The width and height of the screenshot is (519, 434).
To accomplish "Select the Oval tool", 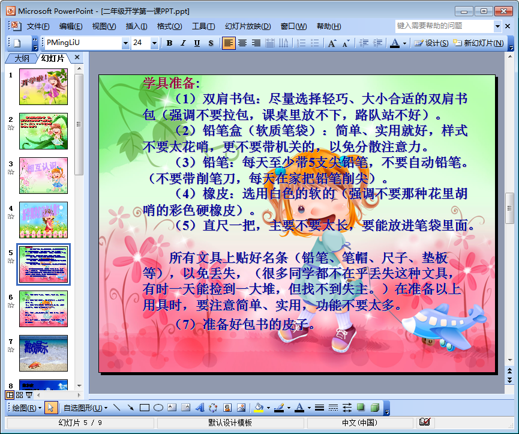I will pos(158,408).
